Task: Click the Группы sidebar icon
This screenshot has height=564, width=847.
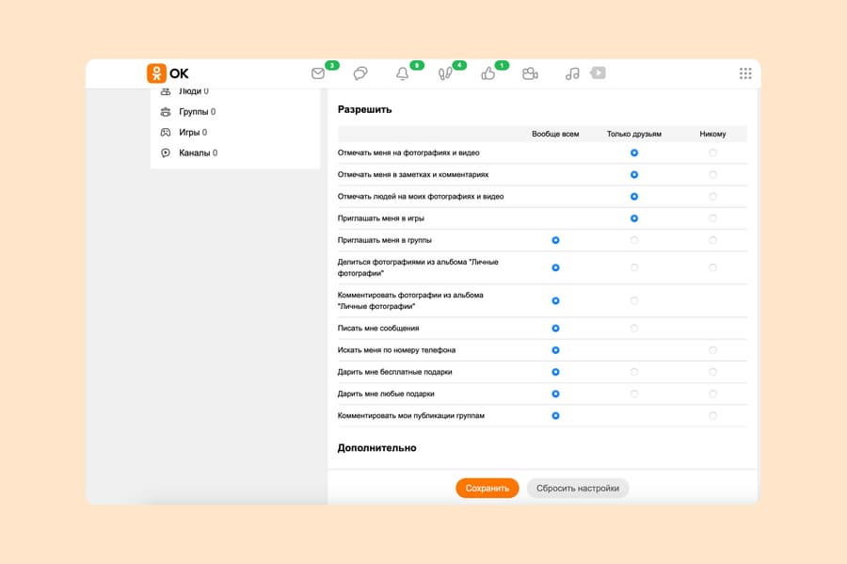Action: tap(166, 112)
